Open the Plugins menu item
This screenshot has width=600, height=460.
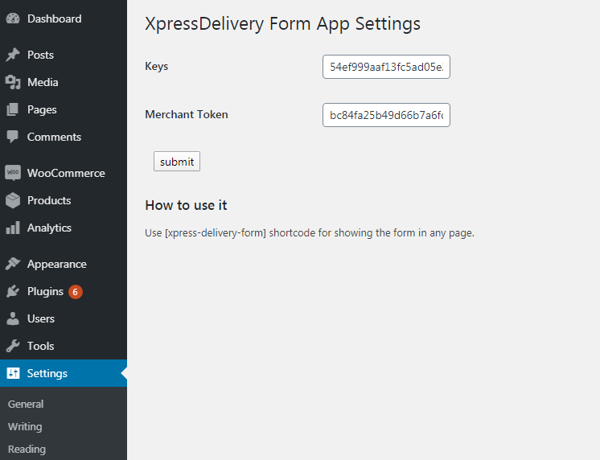coord(64,291)
